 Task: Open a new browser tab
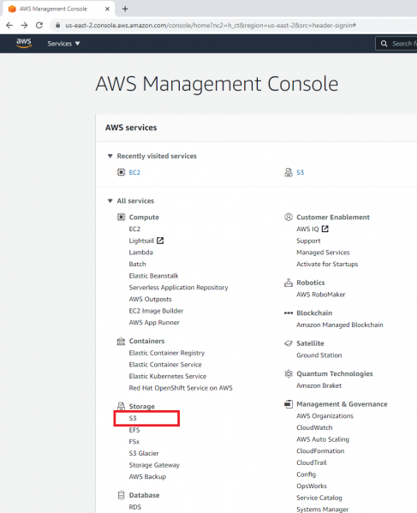coord(125,9)
